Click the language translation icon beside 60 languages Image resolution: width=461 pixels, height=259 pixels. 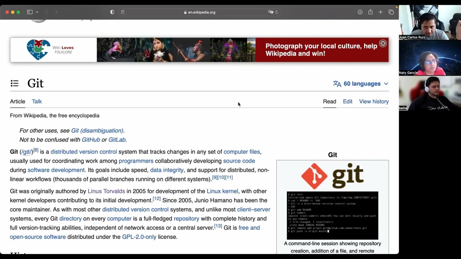[337, 84]
